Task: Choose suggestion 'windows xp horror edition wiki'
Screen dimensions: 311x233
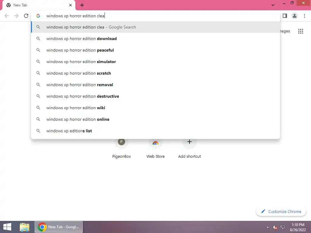Action: coord(155,108)
